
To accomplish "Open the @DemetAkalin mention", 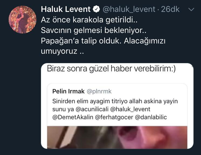I will tap(71, 117).
